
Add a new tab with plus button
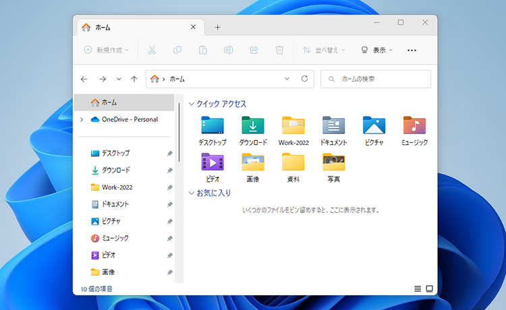(217, 28)
